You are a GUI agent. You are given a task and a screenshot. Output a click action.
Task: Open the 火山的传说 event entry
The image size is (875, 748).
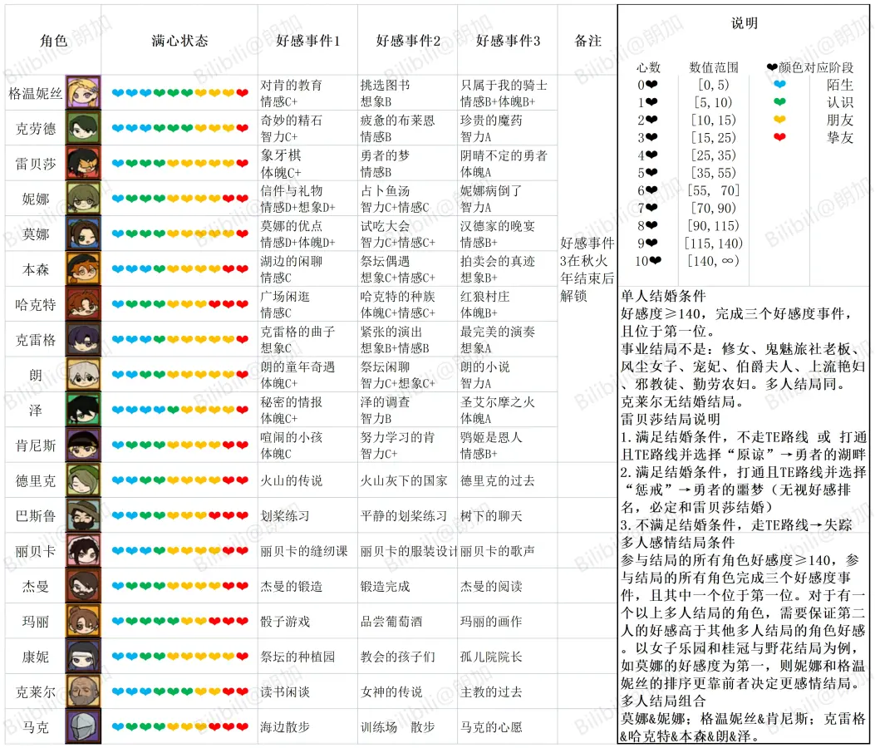(x=291, y=480)
